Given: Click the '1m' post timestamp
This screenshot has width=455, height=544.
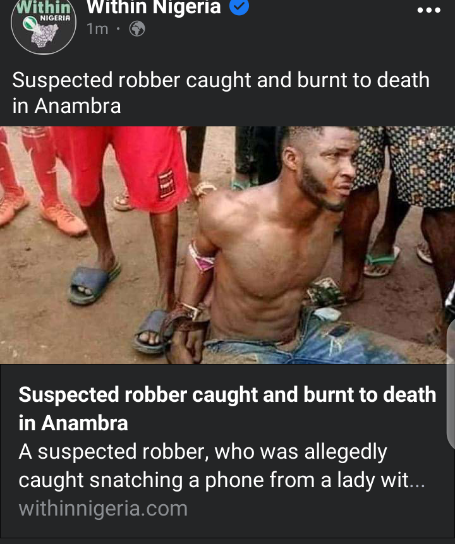Looking at the screenshot, I should coord(97,29).
